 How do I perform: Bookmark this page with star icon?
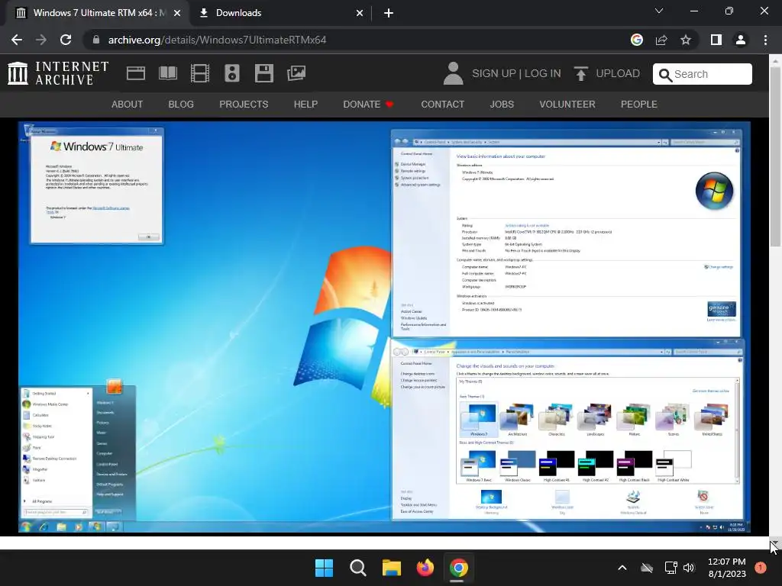(686, 40)
